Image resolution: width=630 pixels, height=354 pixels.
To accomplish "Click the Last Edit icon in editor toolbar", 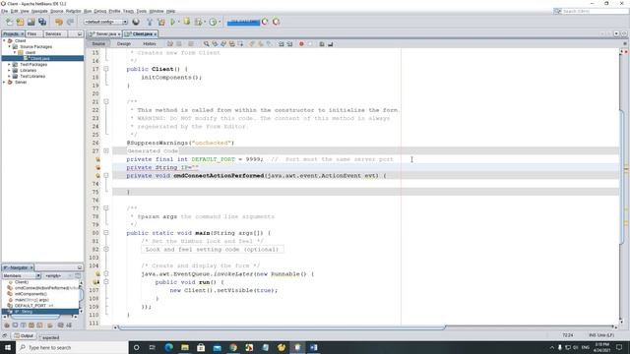I will (170, 43).
